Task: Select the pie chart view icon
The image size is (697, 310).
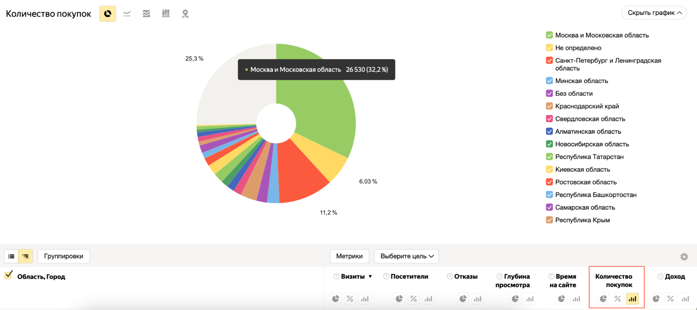Action: tap(107, 14)
